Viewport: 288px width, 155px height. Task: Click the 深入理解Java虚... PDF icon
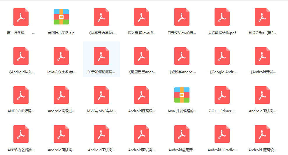[142, 17]
